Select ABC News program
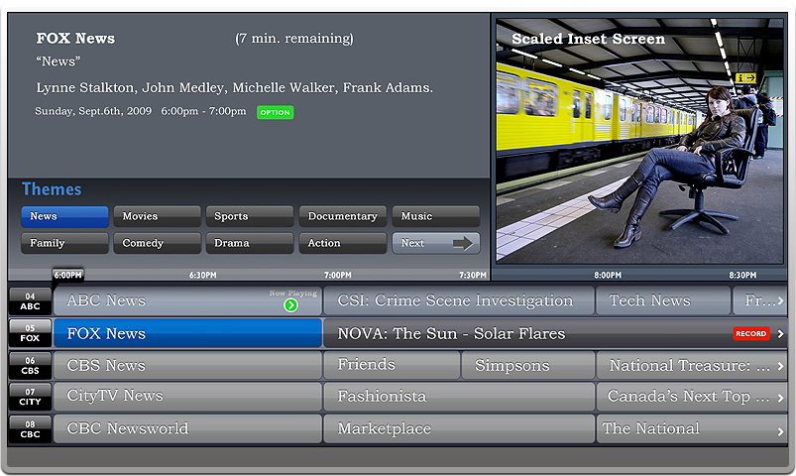This screenshot has width=796, height=476. (187, 300)
